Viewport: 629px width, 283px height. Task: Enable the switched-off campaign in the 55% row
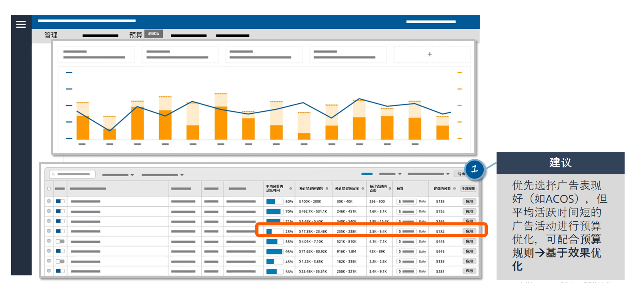tap(60, 241)
